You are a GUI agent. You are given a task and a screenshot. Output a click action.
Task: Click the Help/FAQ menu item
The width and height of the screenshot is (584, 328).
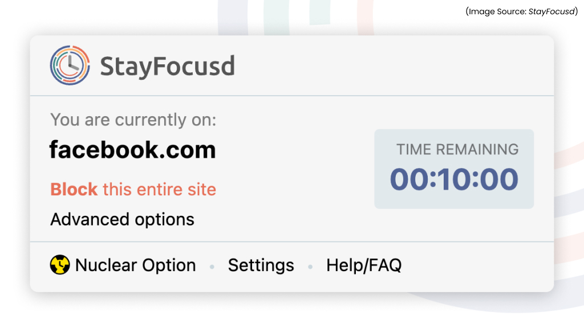point(363,265)
